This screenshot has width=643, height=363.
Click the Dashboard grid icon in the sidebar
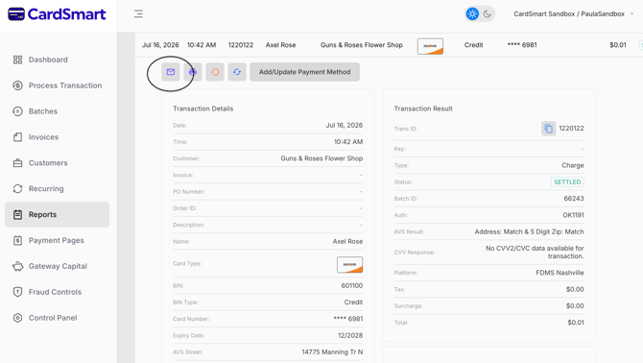click(17, 60)
